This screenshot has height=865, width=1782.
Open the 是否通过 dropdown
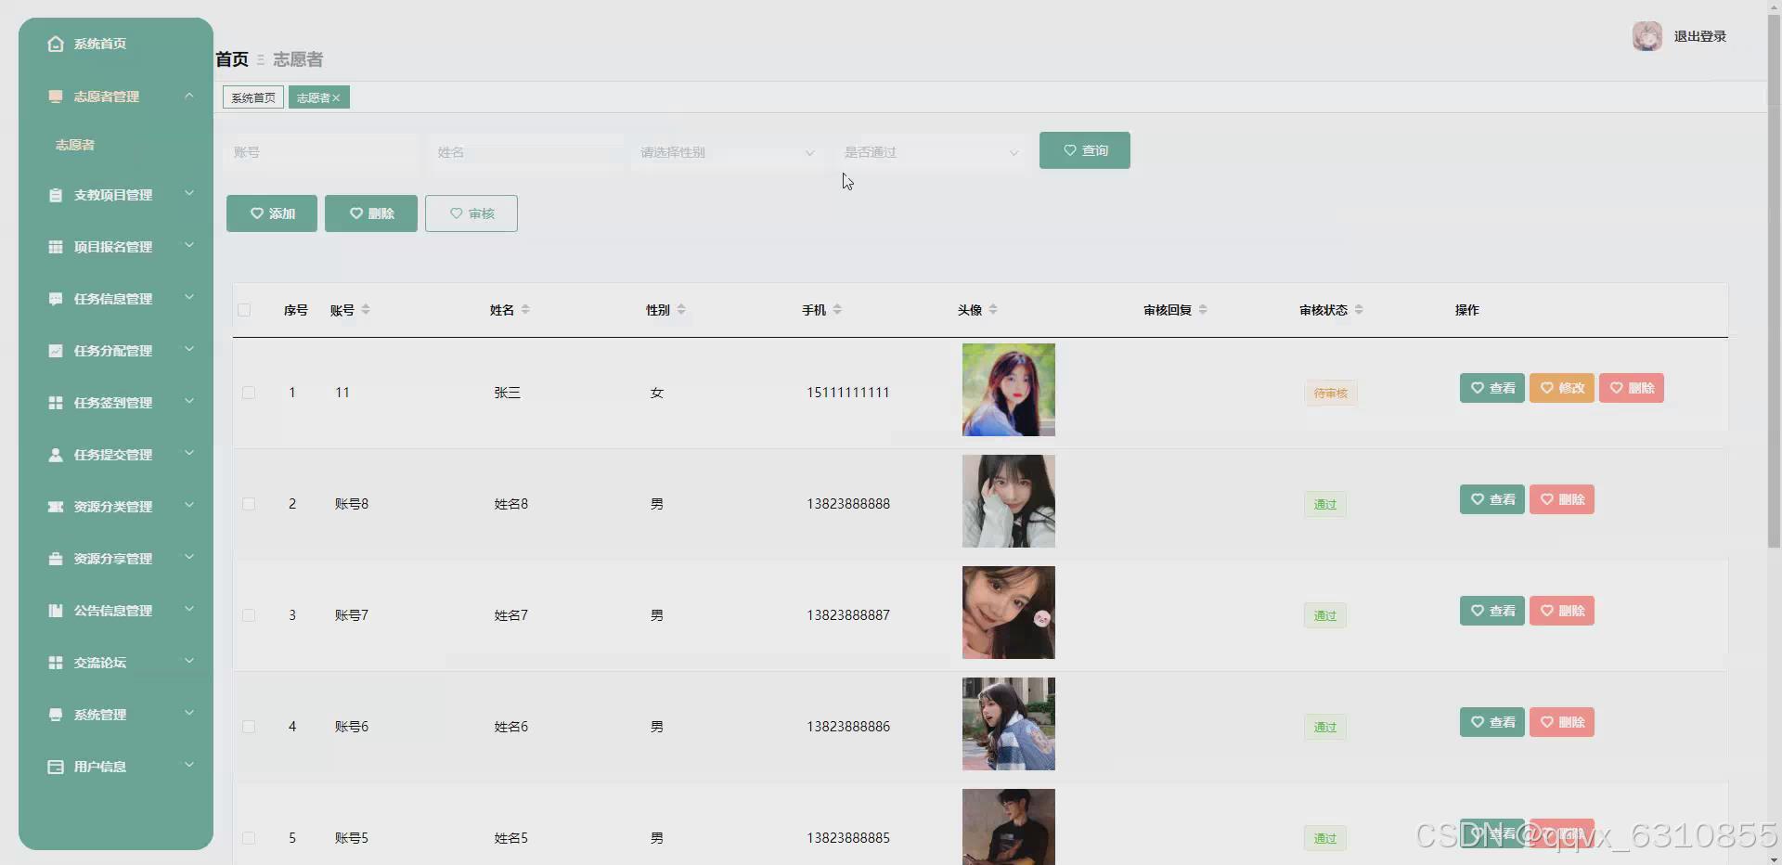pyautogui.click(x=932, y=152)
